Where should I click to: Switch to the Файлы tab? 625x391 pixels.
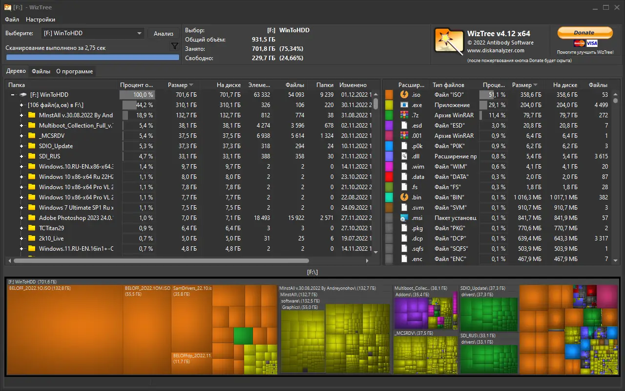[41, 71]
